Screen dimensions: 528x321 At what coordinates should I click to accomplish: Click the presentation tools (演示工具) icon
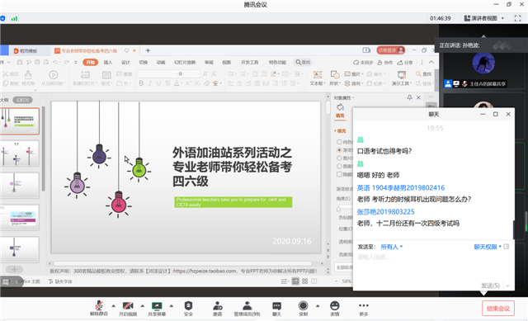(x=402, y=74)
